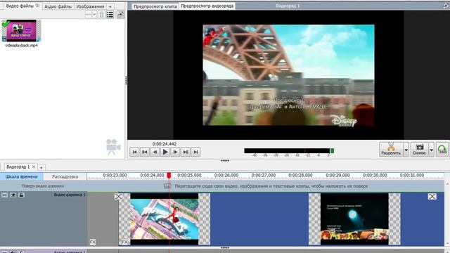Image resolution: width=450 pixels, height=253 pixels.
Task: Click the videoplayback.mp4 file name
Action: pos(21,45)
